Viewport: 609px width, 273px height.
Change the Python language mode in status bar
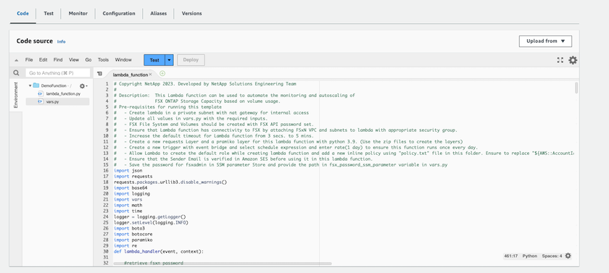[530, 256]
